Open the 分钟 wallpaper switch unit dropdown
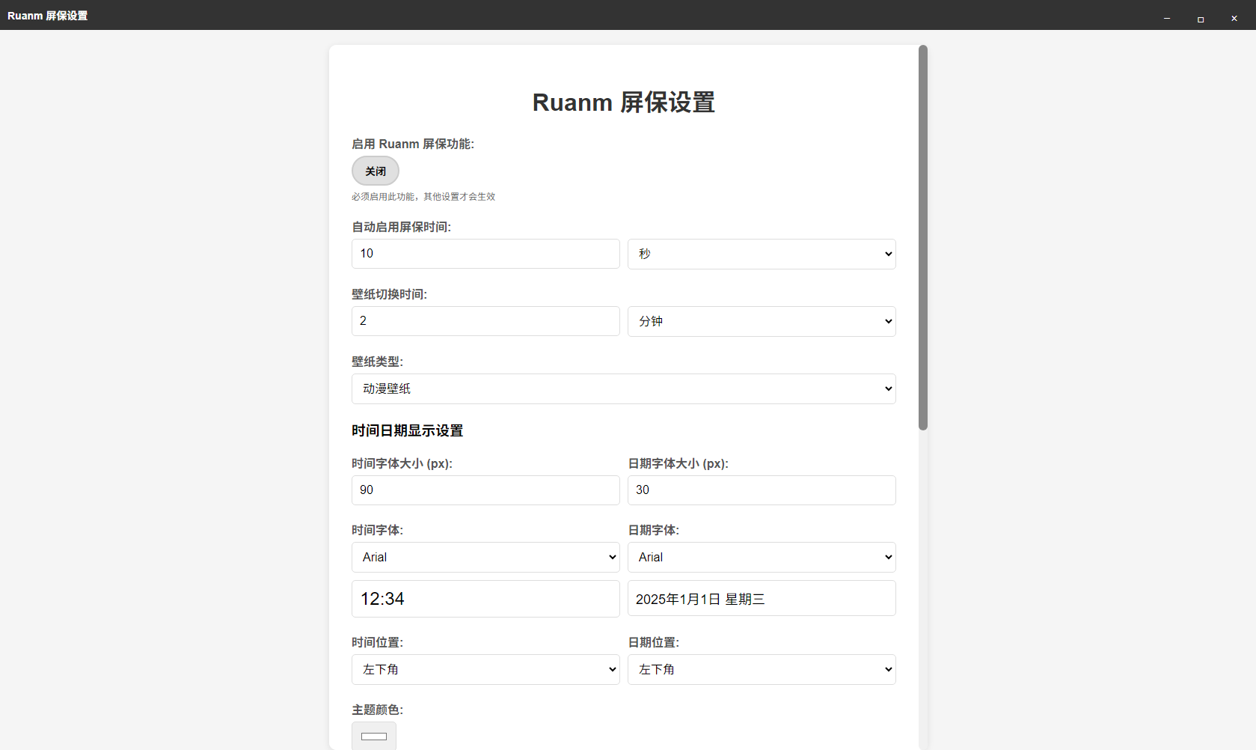This screenshot has height=750, width=1256. (x=761, y=320)
